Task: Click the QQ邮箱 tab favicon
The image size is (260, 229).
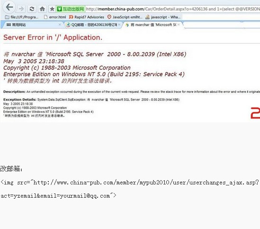Action: point(68,25)
